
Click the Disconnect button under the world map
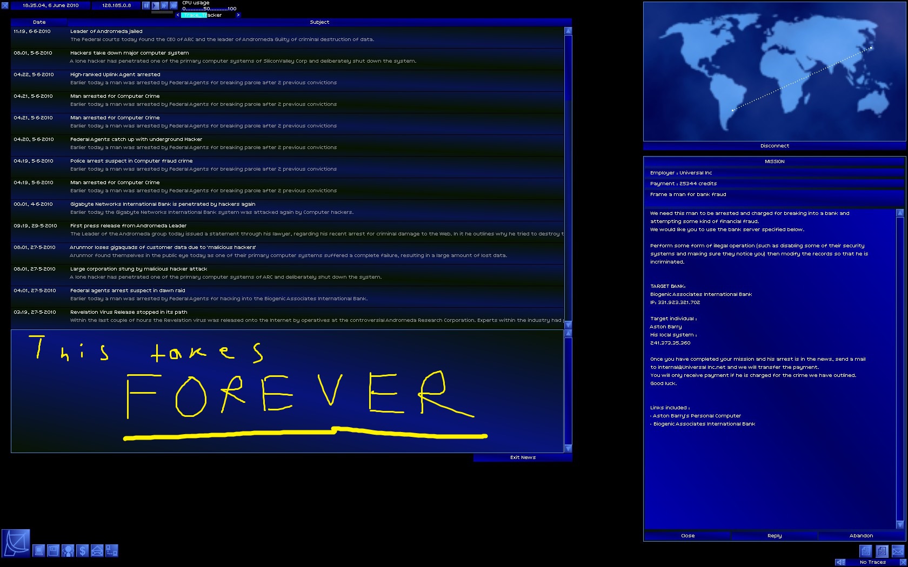tap(775, 146)
